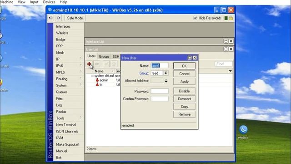Click the Find search box

coord(223,64)
